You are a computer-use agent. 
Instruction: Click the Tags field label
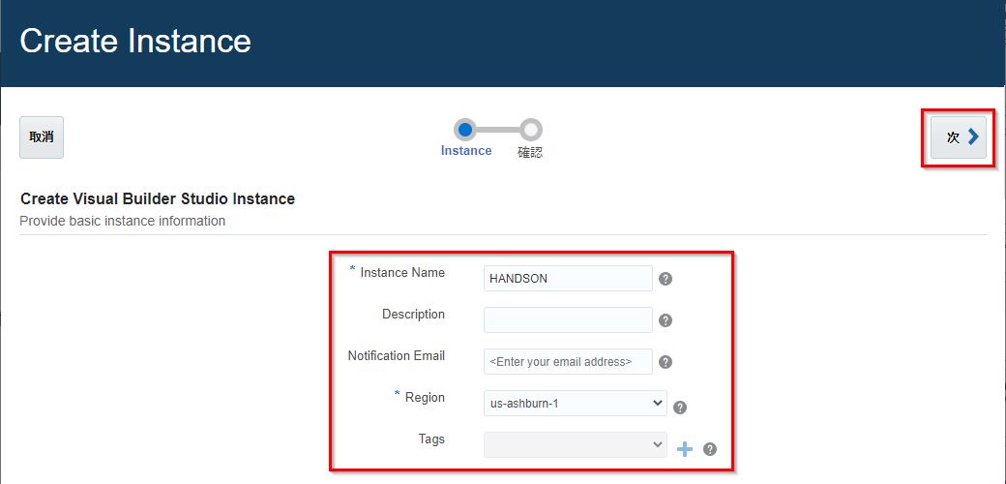pos(431,439)
